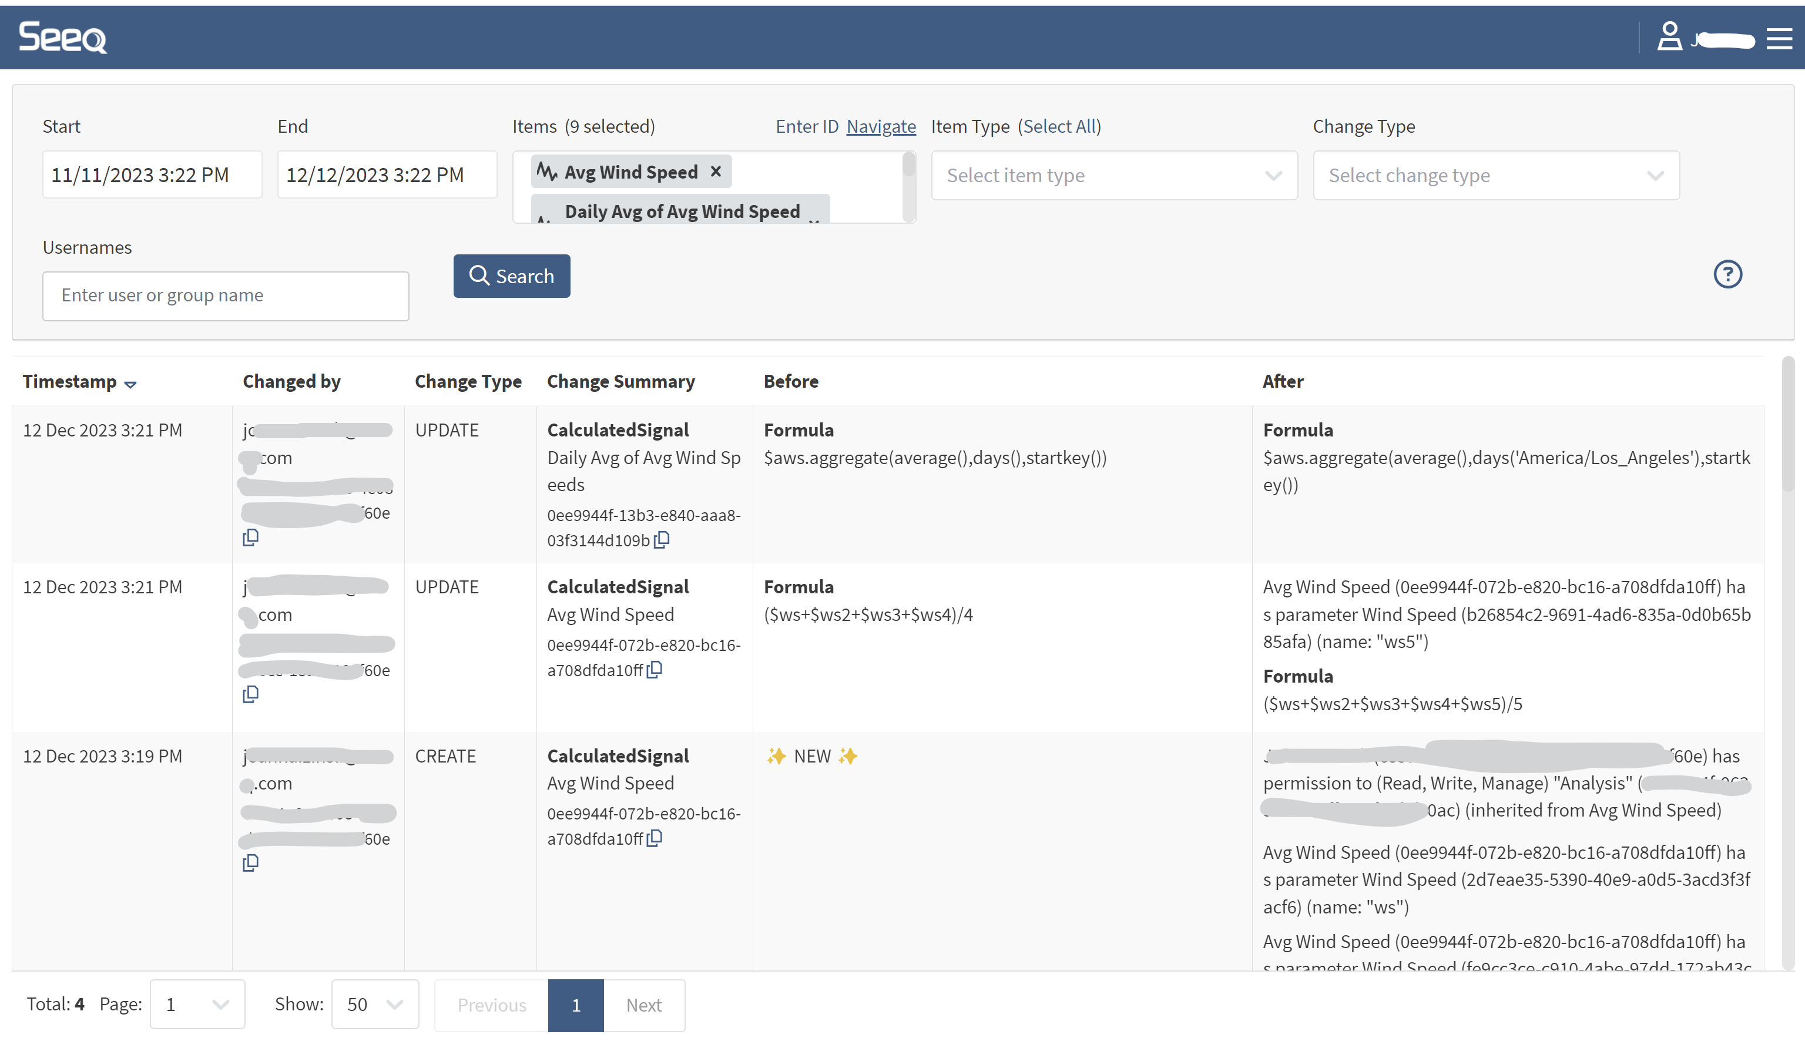Click the Change Summary column header

[620, 381]
